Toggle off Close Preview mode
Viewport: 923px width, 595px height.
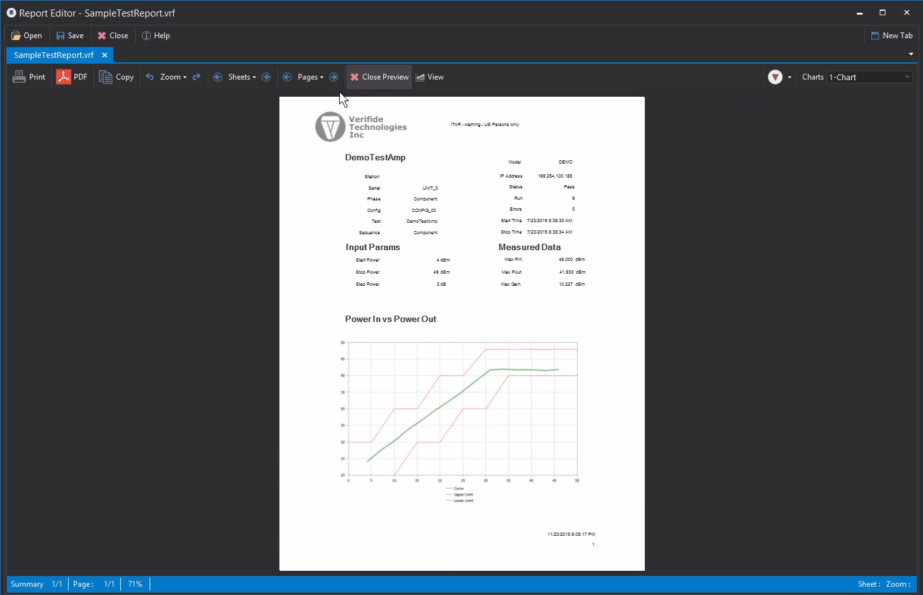[379, 76]
